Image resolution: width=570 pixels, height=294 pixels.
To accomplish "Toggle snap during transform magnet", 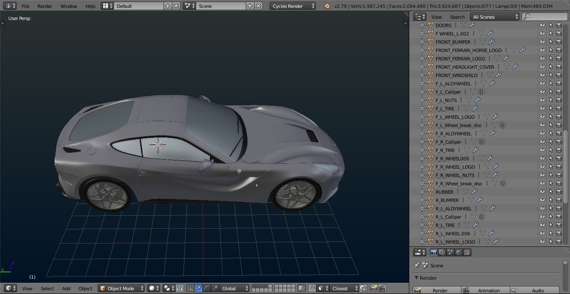I will pyautogui.click(x=312, y=288).
